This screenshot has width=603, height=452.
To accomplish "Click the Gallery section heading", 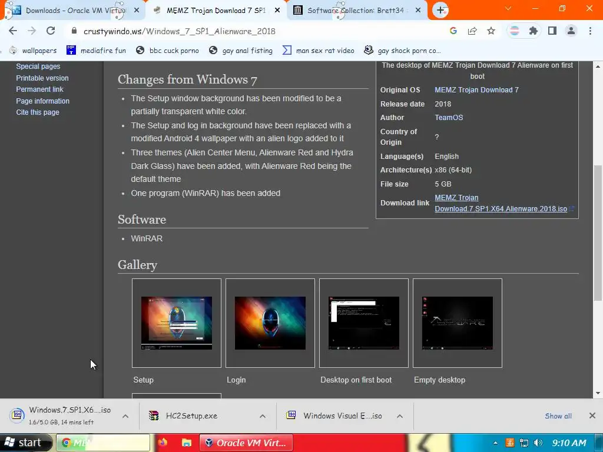I will tap(137, 265).
